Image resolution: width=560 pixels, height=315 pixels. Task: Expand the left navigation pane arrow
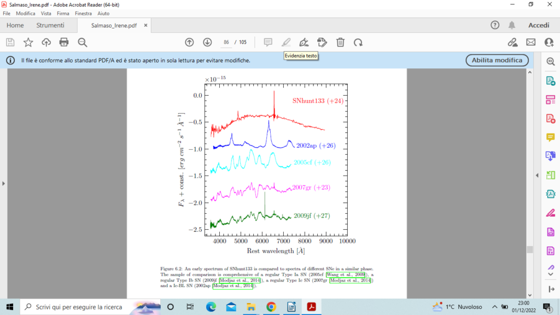pos(3,183)
